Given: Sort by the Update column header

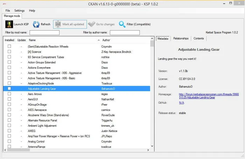Looking at the screenshot, I should 21,40.
